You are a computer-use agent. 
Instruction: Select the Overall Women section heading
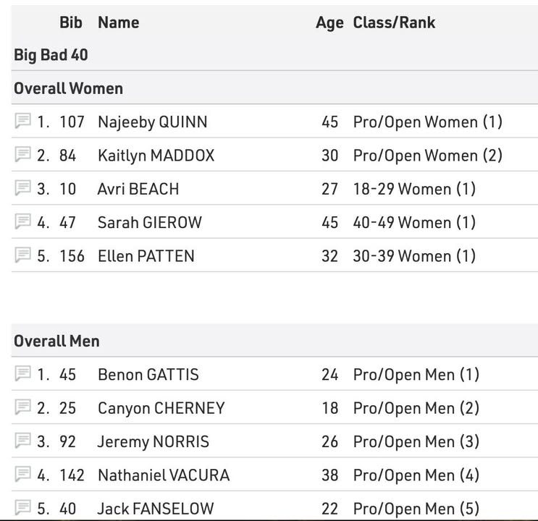(69, 88)
